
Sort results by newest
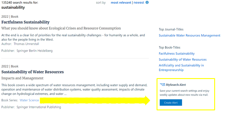[x=139, y=3]
